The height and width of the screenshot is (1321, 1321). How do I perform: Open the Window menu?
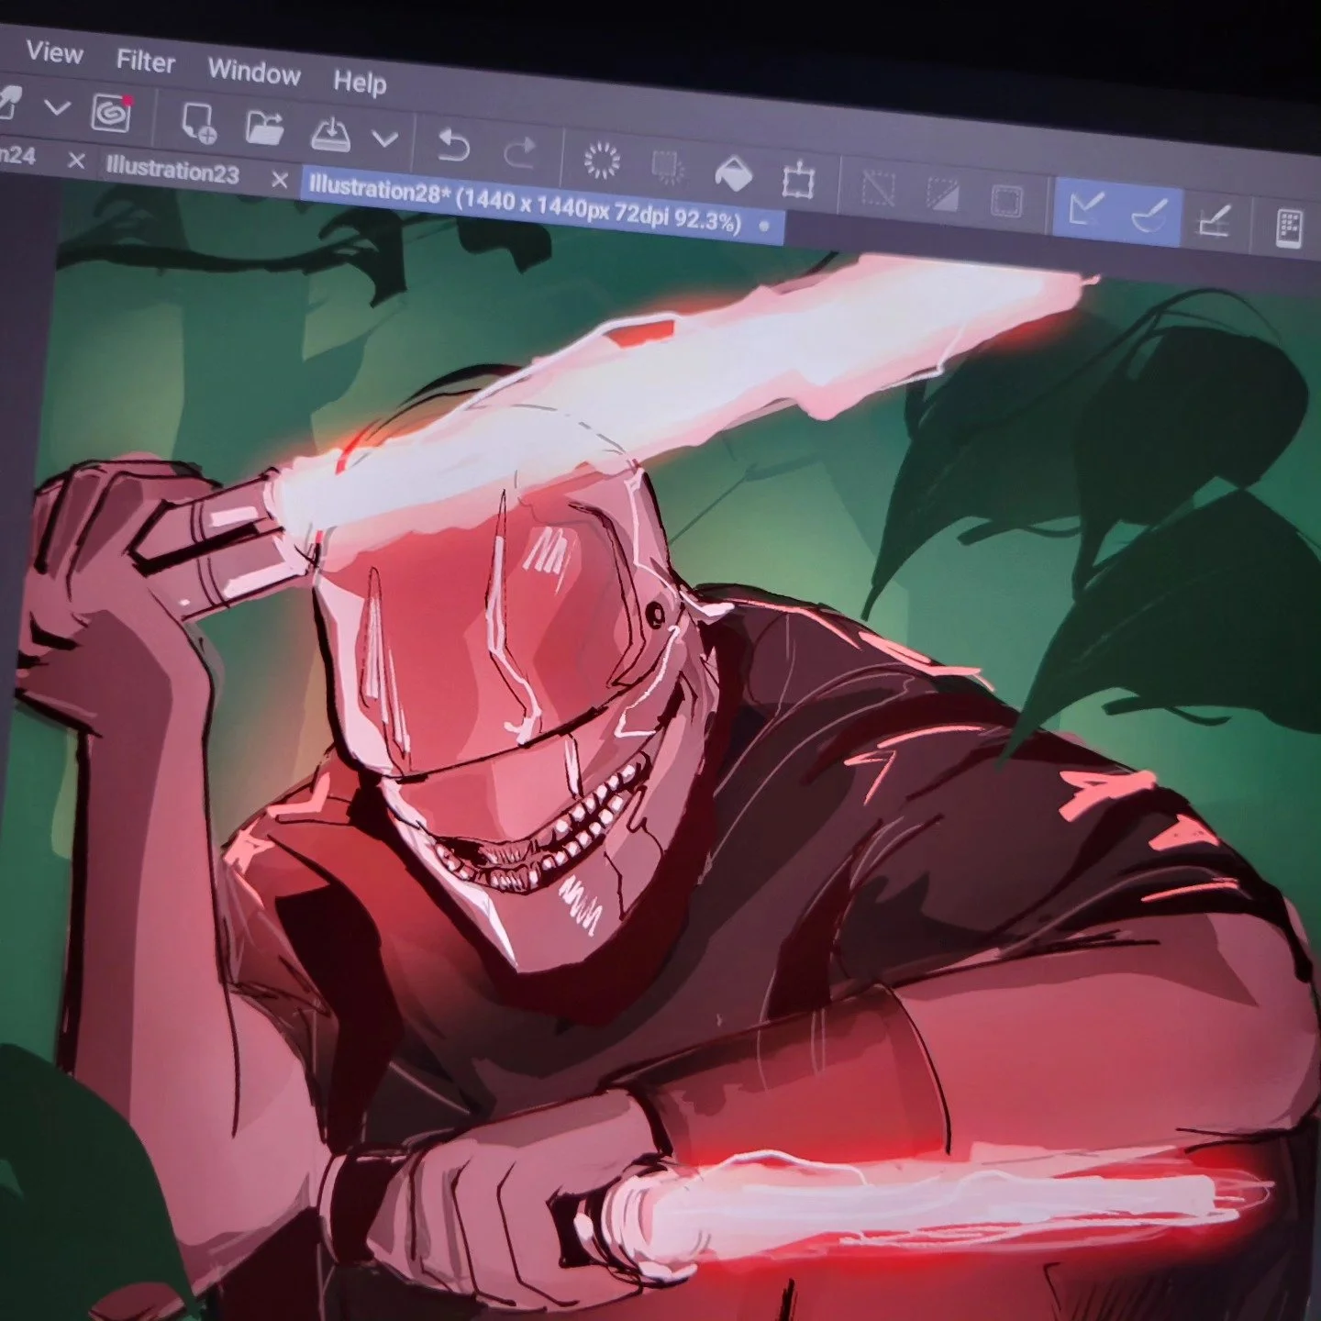(254, 72)
